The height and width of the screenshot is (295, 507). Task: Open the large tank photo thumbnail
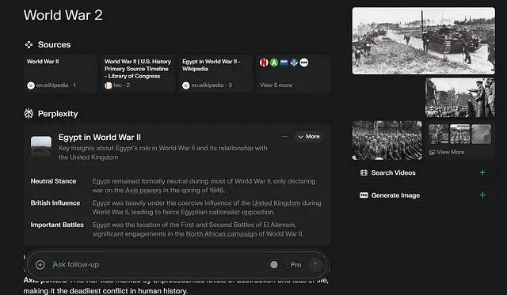pos(424,41)
